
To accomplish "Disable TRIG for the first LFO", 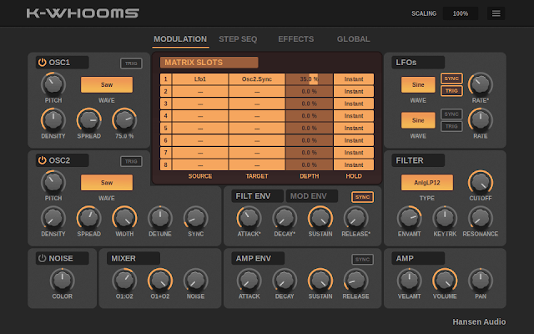I will point(451,91).
